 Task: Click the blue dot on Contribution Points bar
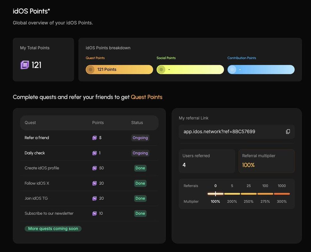pos(232,70)
